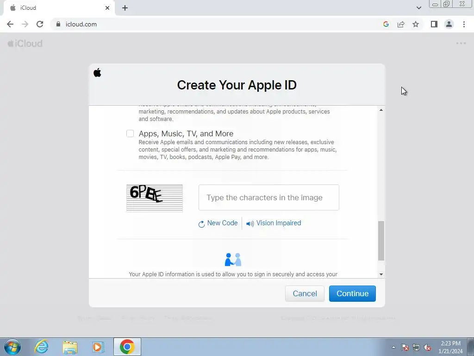Screen dimensions: 474x356
Task: Click the 'Apps, Music, TV, and More' label
Action: pyautogui.click(x=186, y=133)
